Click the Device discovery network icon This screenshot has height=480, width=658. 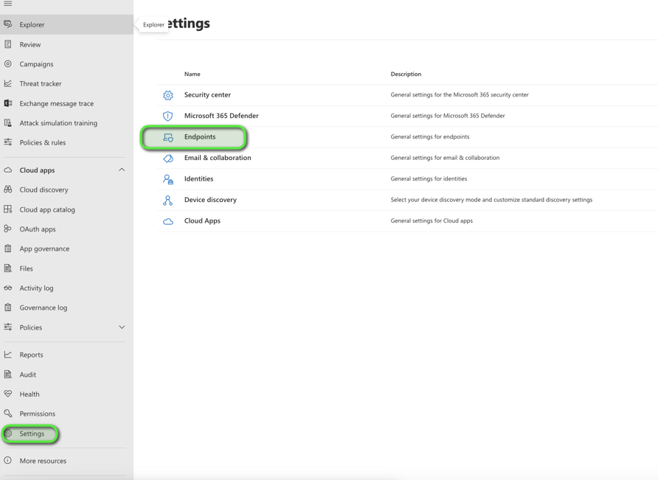(x=168, y=200)
